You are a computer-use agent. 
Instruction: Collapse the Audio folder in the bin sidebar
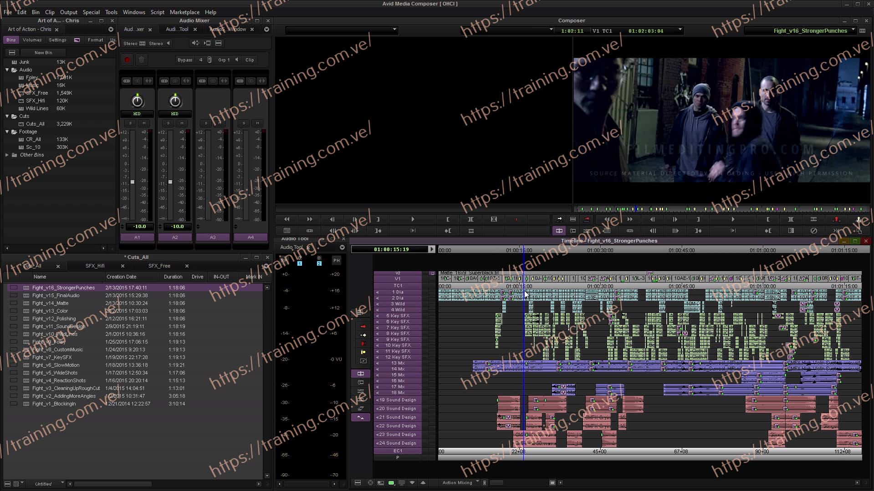(7, 70)
